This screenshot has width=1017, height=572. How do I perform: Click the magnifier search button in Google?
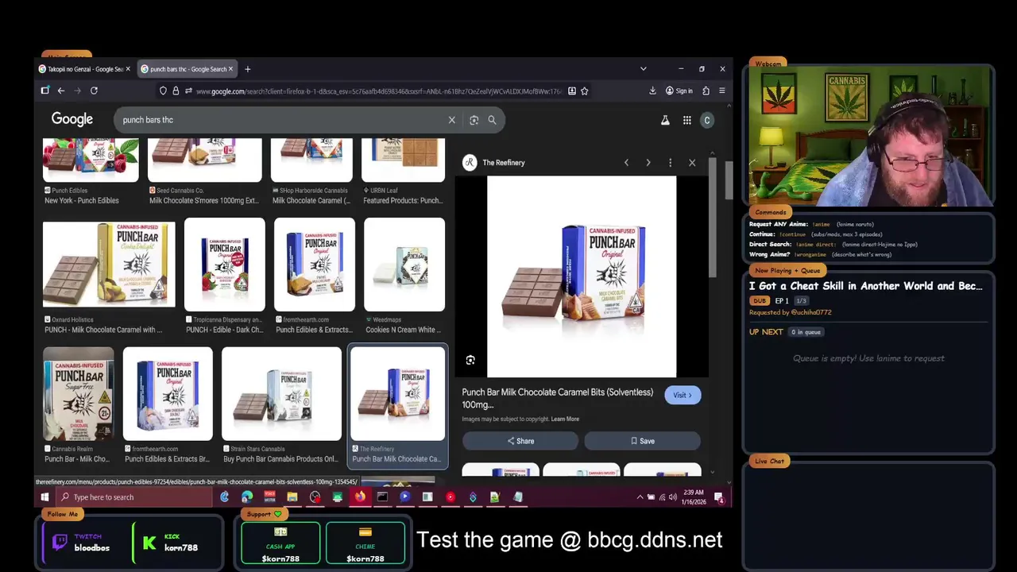[x=492, y=120]
